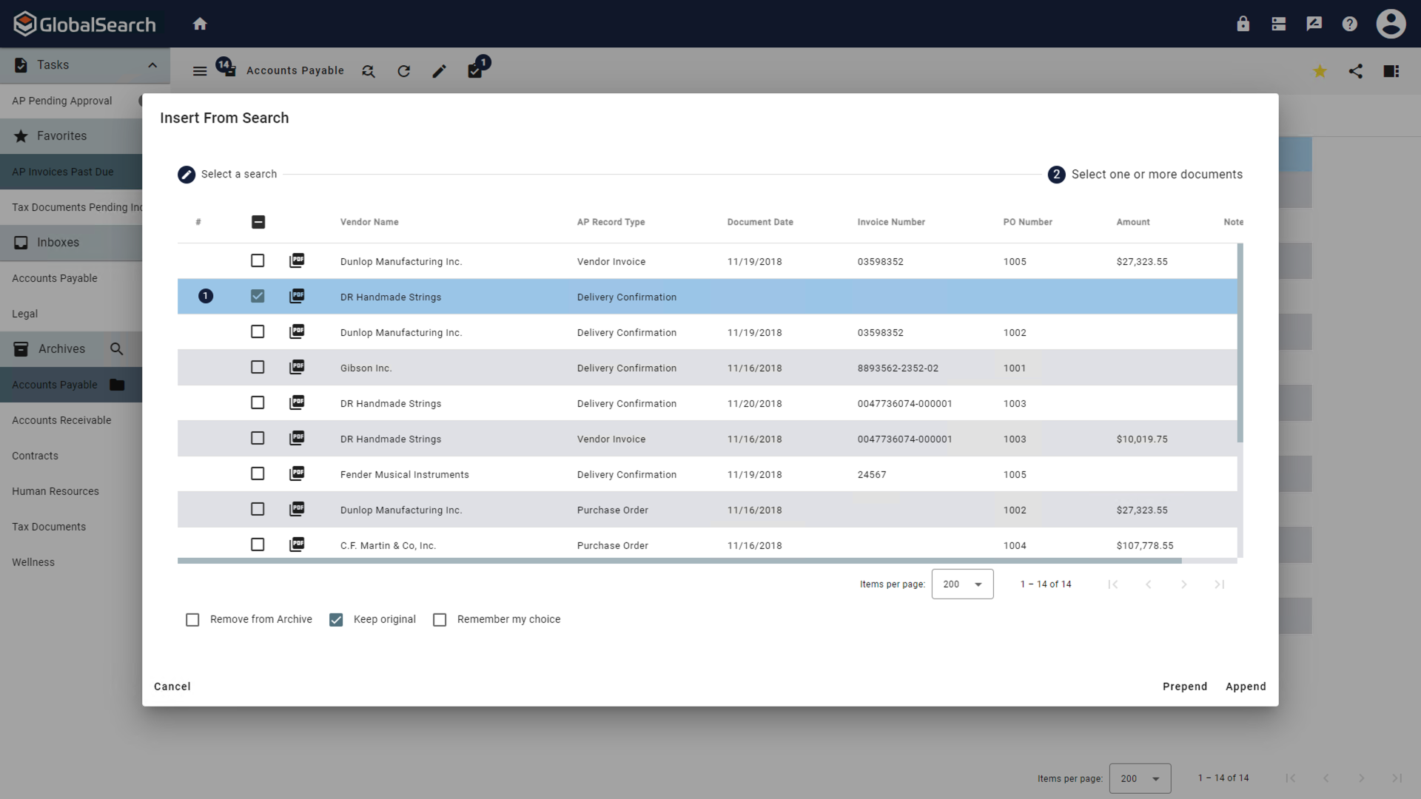This screenshot has width=1421, height=799.
Task: Toggle the select-all header checkbox
Action: (x=258, y=222)
